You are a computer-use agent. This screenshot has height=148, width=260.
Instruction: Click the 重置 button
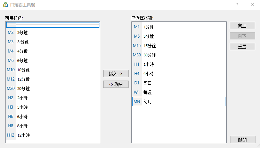[x=242, y=47]
